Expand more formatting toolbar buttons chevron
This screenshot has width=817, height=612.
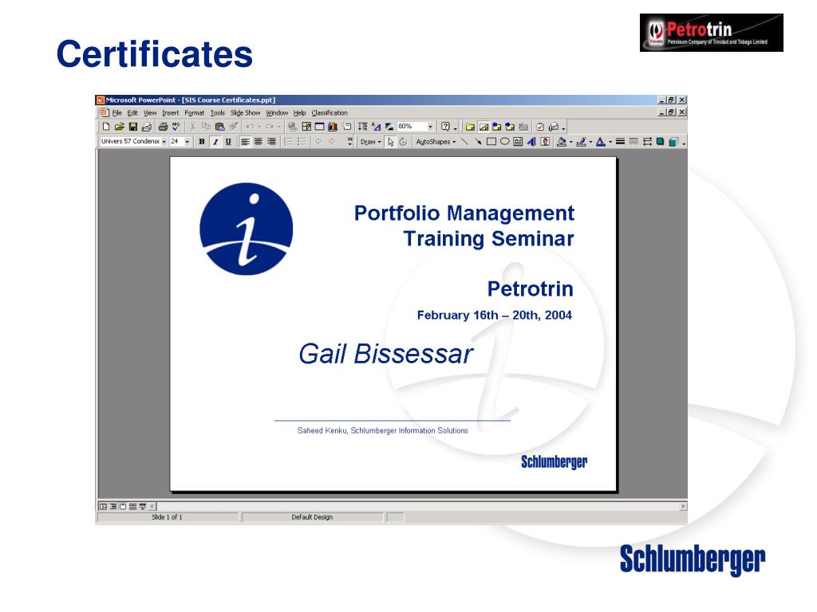[350, 142]
